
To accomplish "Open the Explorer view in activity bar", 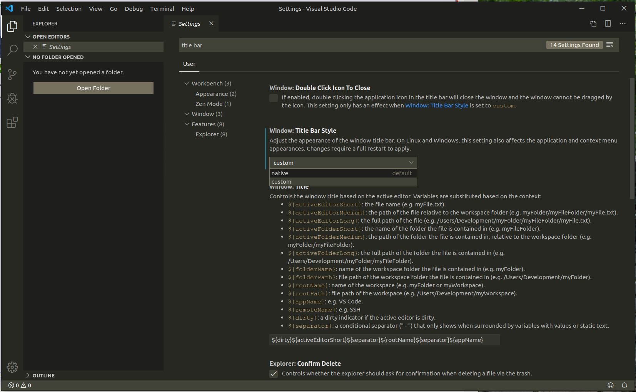I will pos(12,26).
